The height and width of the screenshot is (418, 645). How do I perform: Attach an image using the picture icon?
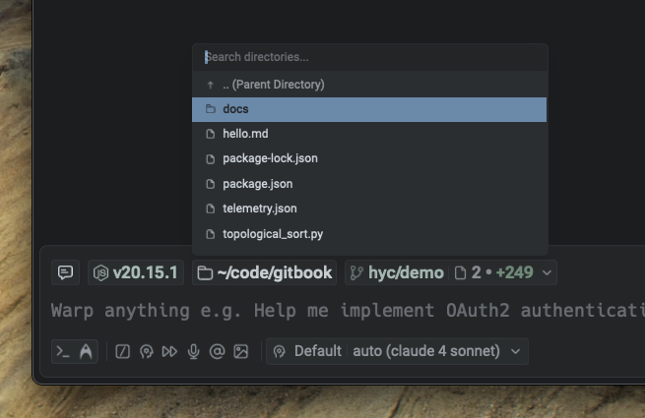tap(240, 351)
